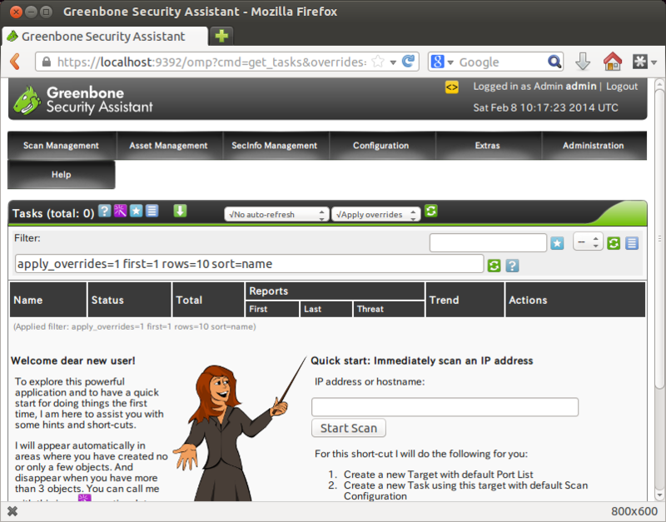Export tasks with green download arrow
Viewport: 666px width, 522px height.
180,211
